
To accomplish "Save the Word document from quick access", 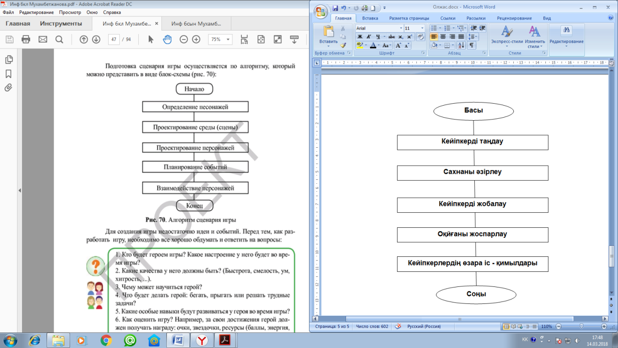I will 335,8.
